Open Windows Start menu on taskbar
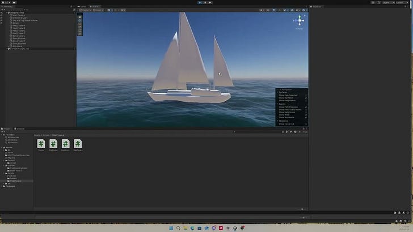The width and height of the screenshot is (413, 232). 171,228
